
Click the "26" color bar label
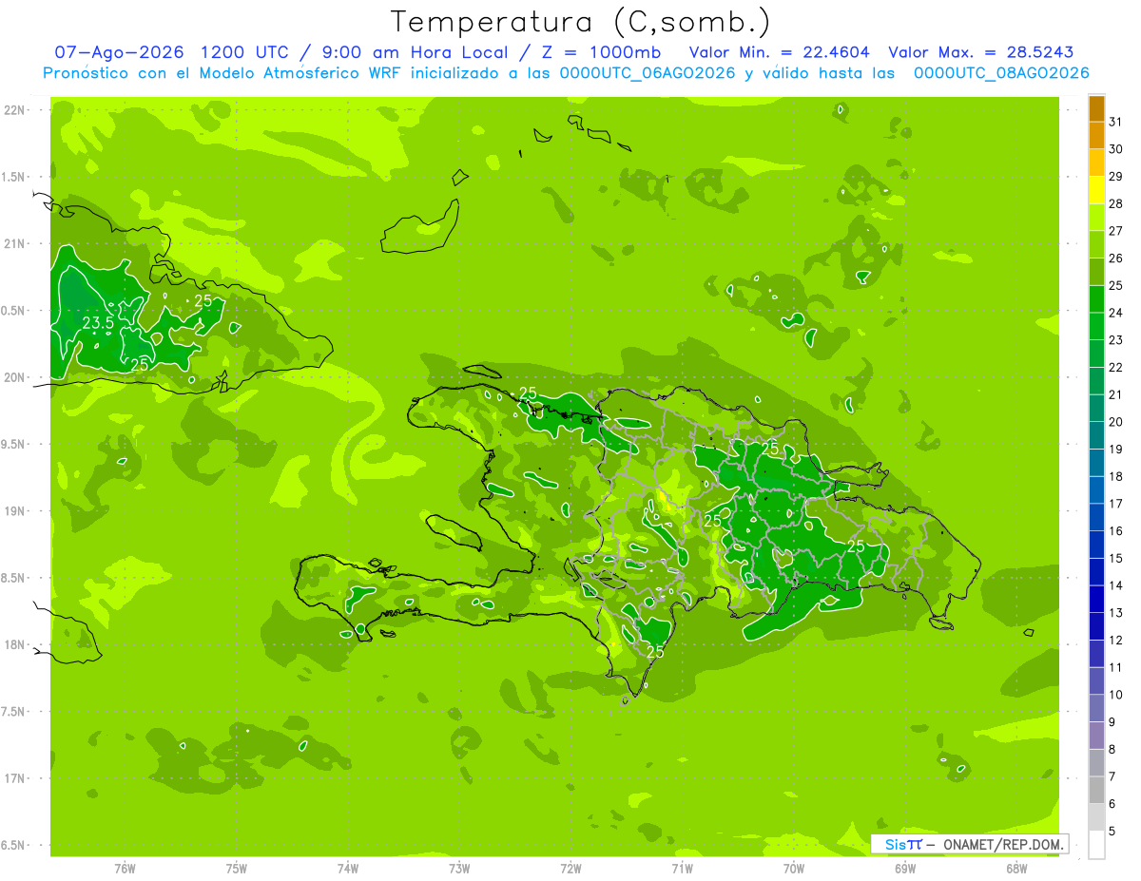point(1116,259)
